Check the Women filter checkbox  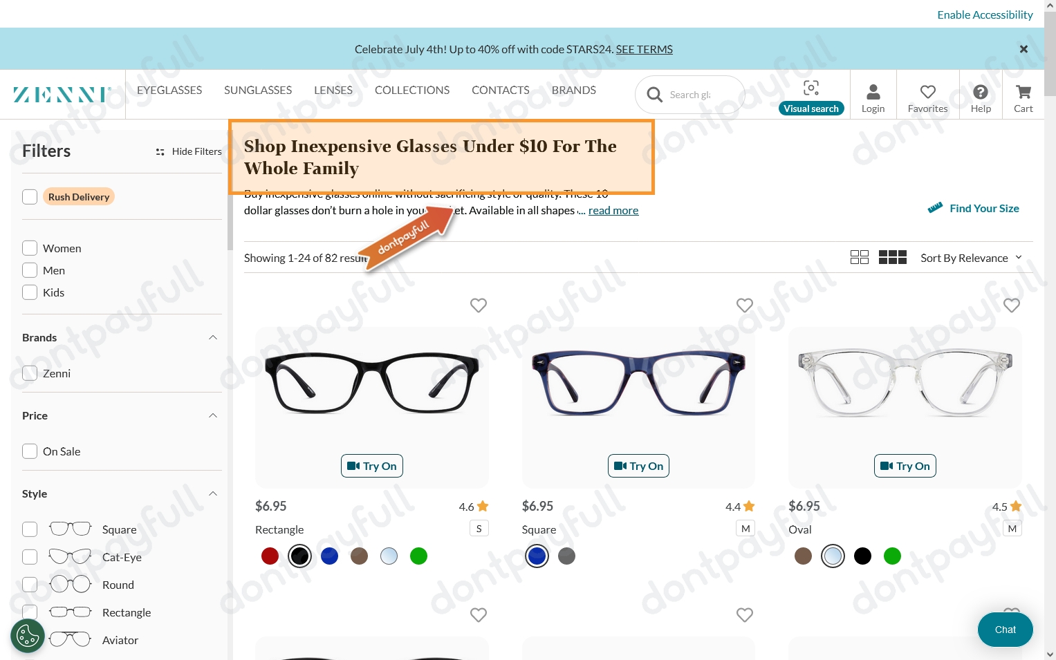pyautogui.click(x=30, y=248)
